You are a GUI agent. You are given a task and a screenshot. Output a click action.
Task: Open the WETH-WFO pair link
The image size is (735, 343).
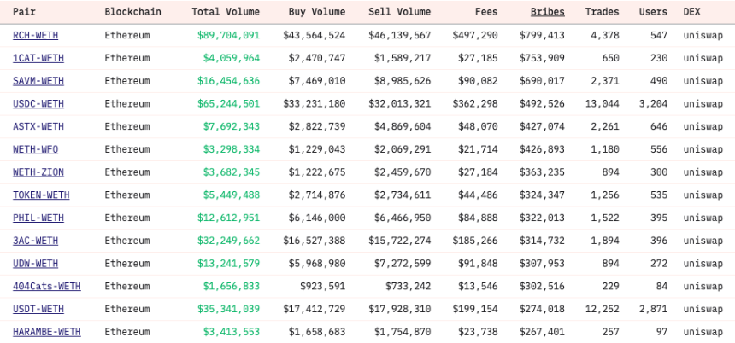(36, 149)
